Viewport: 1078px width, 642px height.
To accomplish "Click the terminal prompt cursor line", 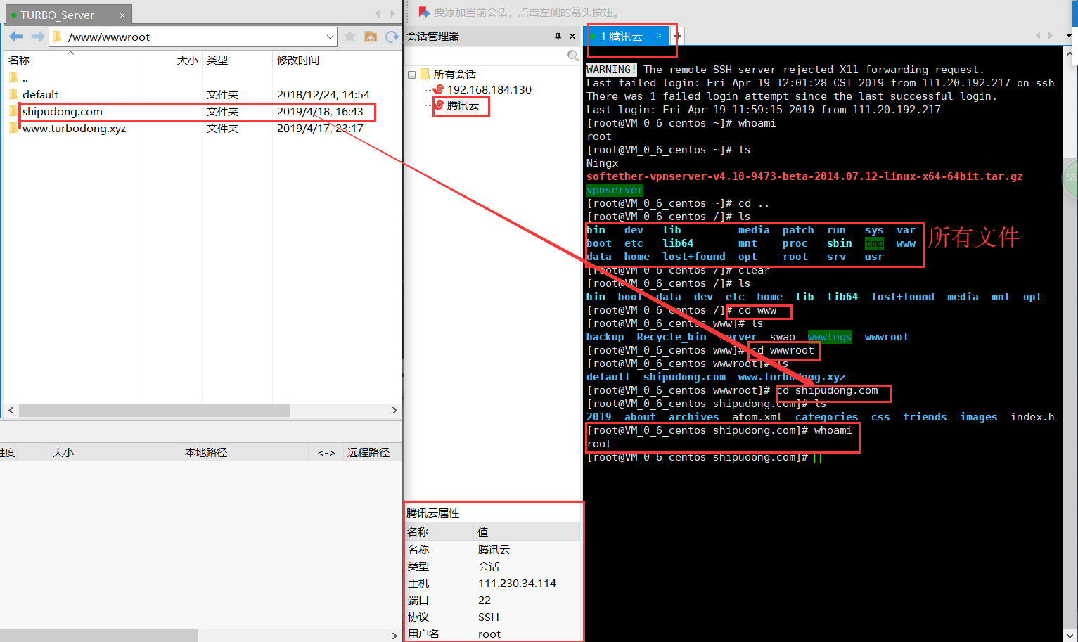I will 704,457.
